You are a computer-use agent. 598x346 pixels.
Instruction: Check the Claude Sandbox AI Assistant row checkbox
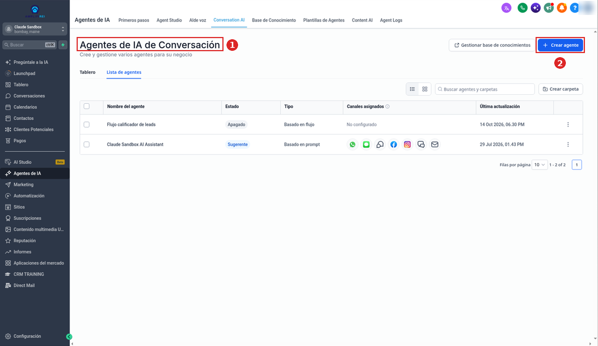click(87, 145)
